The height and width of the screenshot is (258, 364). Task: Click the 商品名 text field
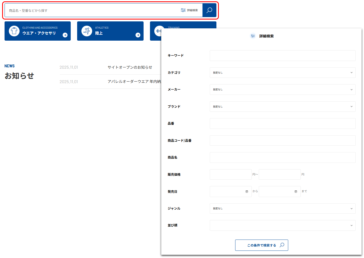[282, 157]
